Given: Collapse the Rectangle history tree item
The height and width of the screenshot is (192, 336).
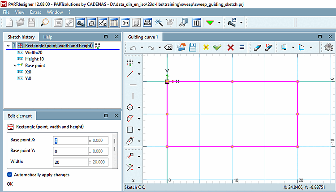Looking at the screenshot, I should pyautogui.click(x=8, y=46).
